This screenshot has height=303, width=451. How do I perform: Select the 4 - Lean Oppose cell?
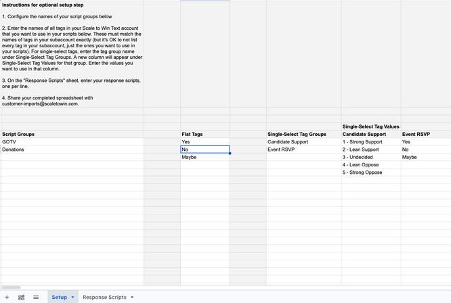tap(371, 165)
